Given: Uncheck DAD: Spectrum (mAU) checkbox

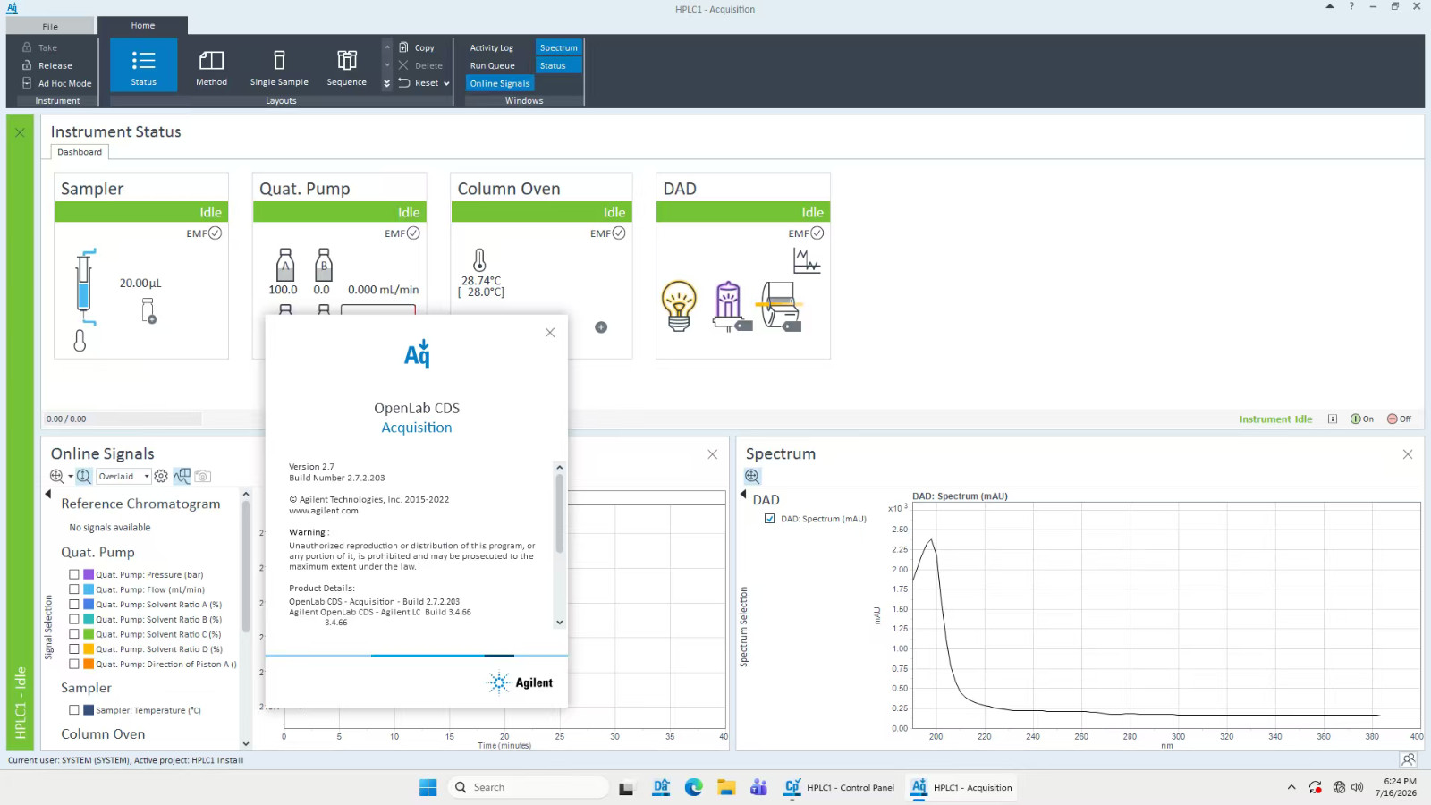Looking at the screenshot, I should pos(769,519).
